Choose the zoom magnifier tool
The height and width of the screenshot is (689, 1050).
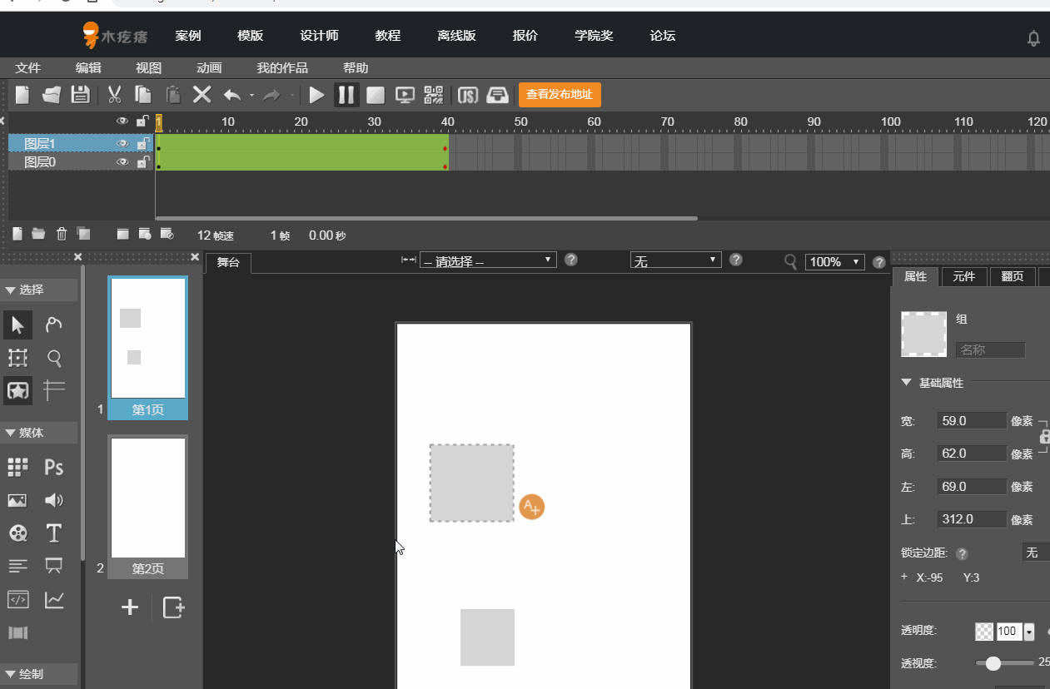(x=54, y=358)
